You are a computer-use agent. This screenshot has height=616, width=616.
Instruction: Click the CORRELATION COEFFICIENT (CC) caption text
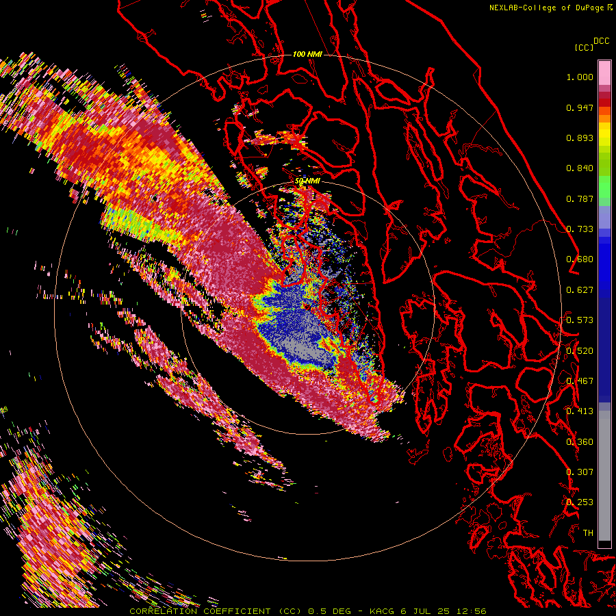216,611
